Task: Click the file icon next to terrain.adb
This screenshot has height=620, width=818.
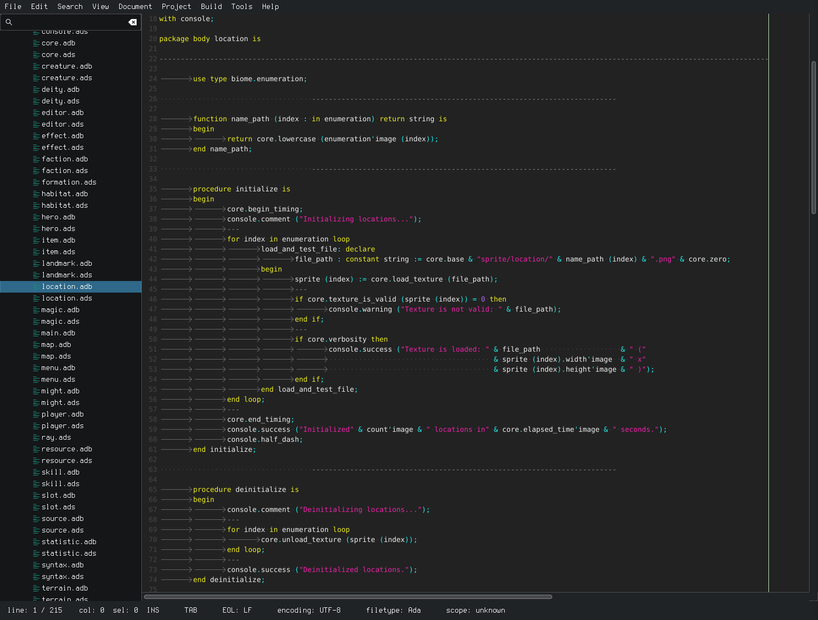Action: [36, 588]
